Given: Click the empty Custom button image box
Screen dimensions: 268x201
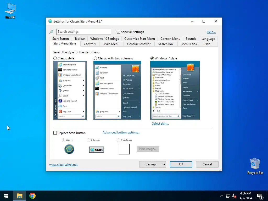Looking at the screenshot, I should point(124,149).
